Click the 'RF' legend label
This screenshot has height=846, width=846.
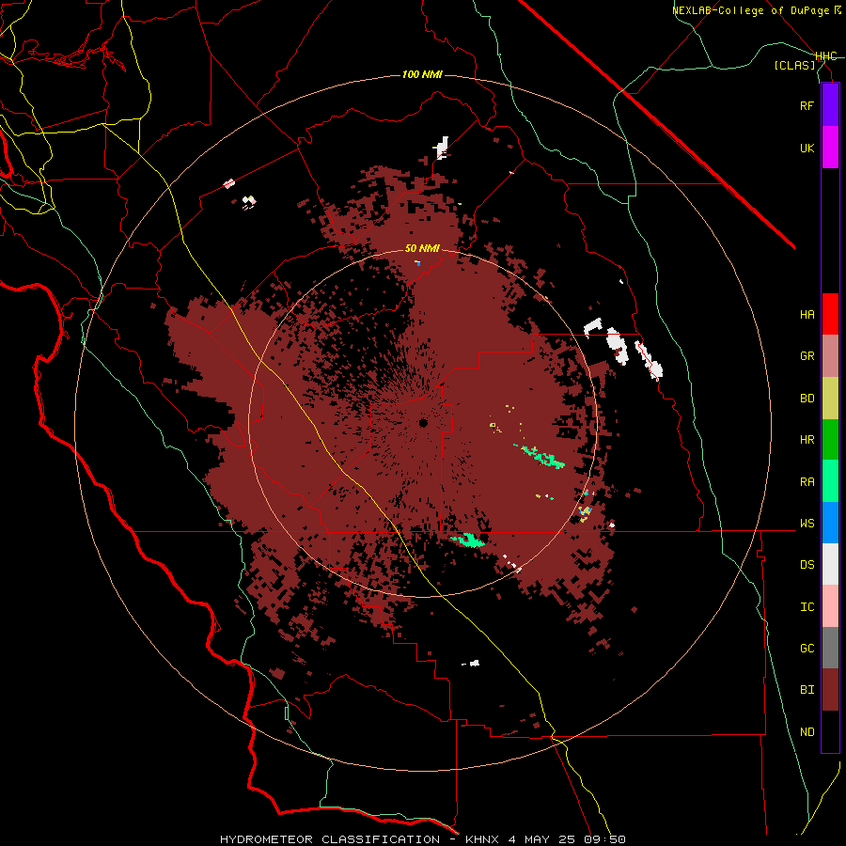[807, 105]
